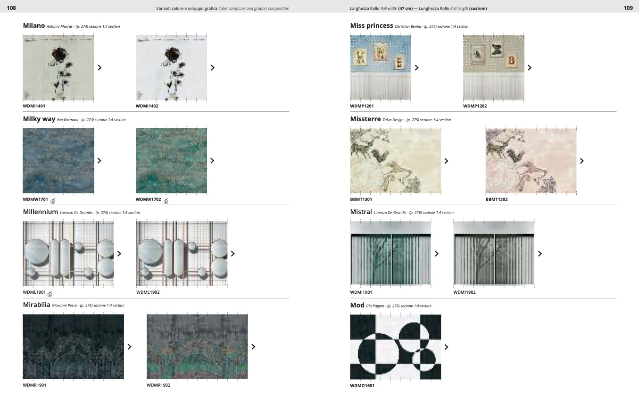
Task: Click the spiral icon next to WDMW1701
Action: (x=53, y=201)
